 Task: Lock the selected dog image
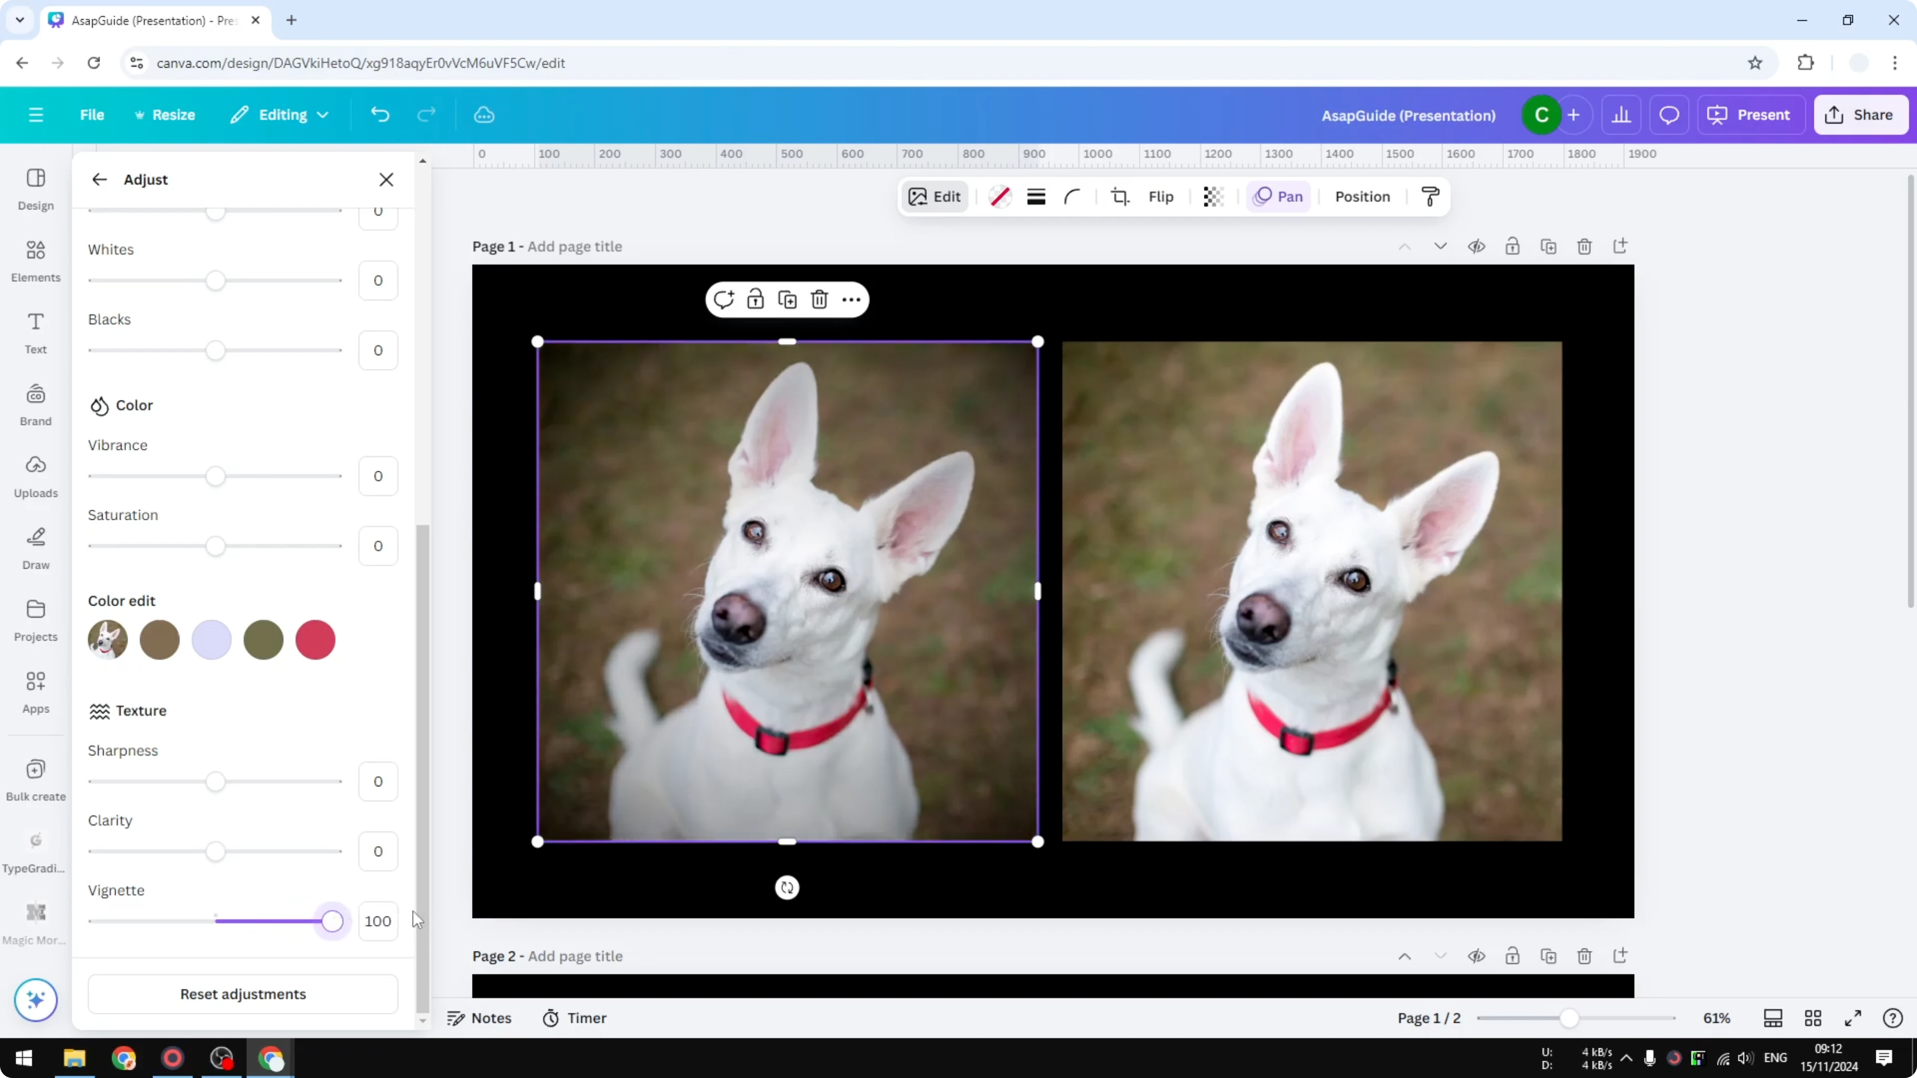755,299
